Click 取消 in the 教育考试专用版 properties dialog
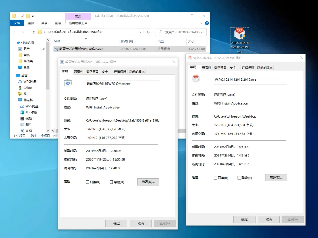318x238 pixels. click(x=141, y=223)
